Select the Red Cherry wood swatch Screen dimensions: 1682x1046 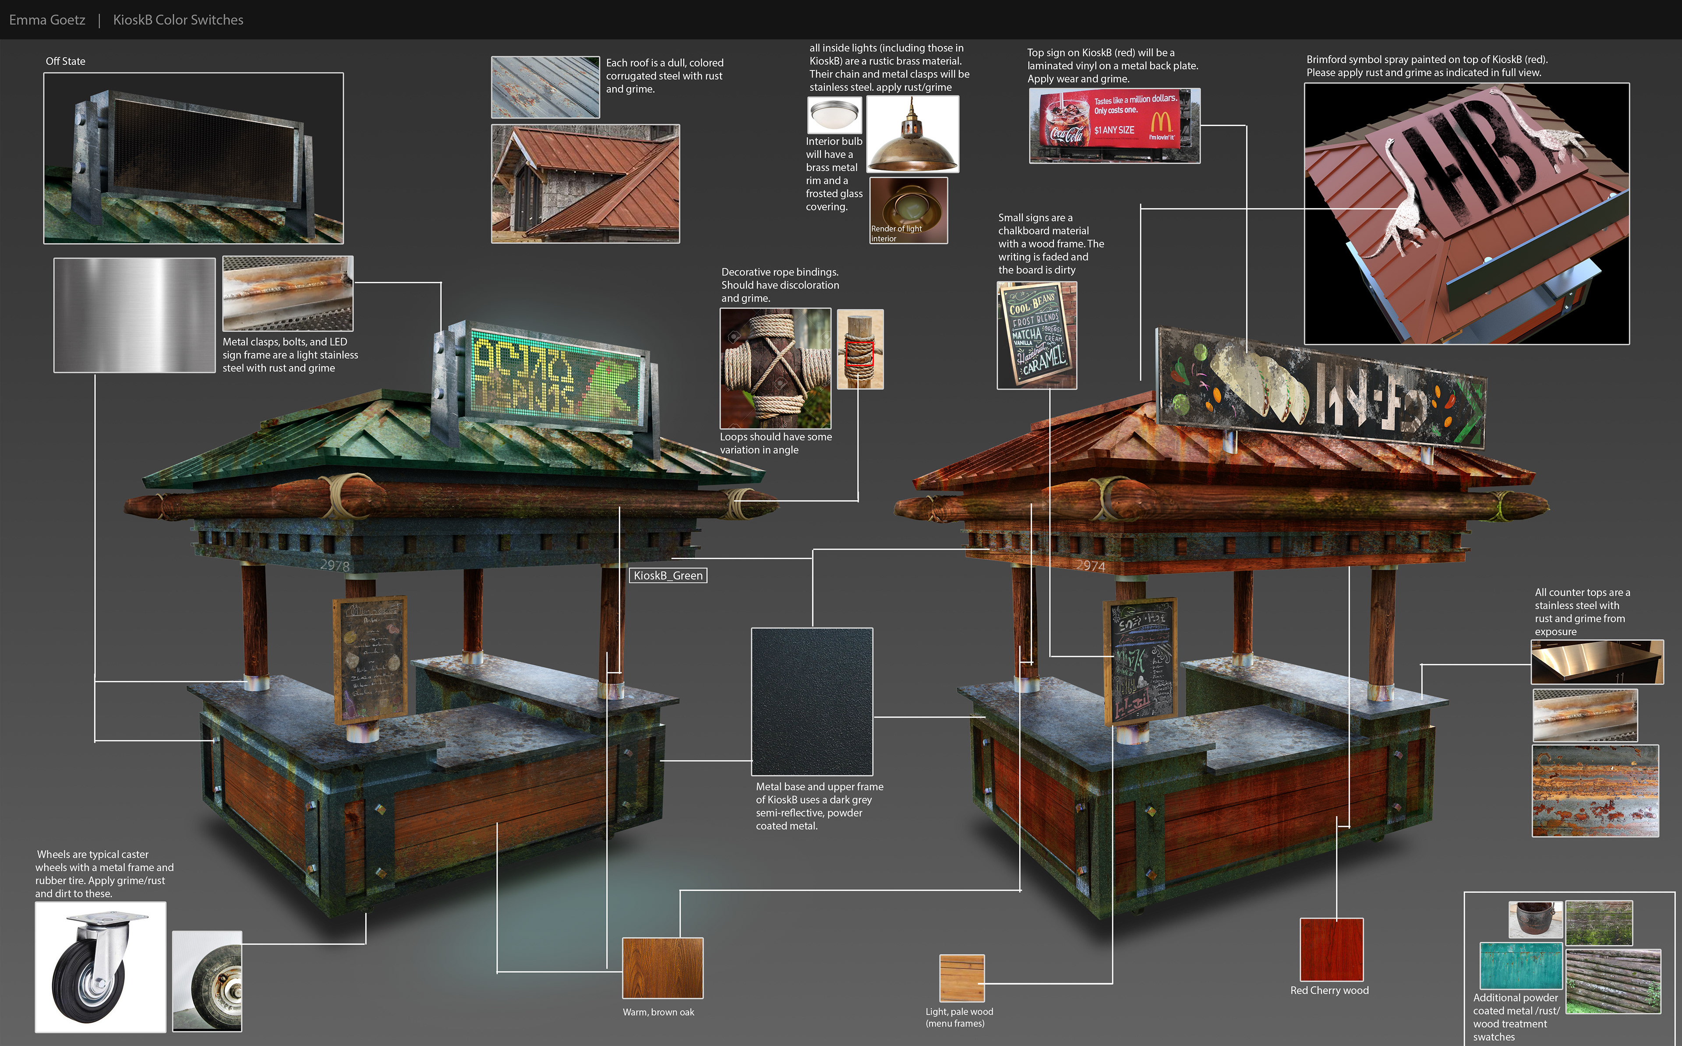click(1331, 949)
